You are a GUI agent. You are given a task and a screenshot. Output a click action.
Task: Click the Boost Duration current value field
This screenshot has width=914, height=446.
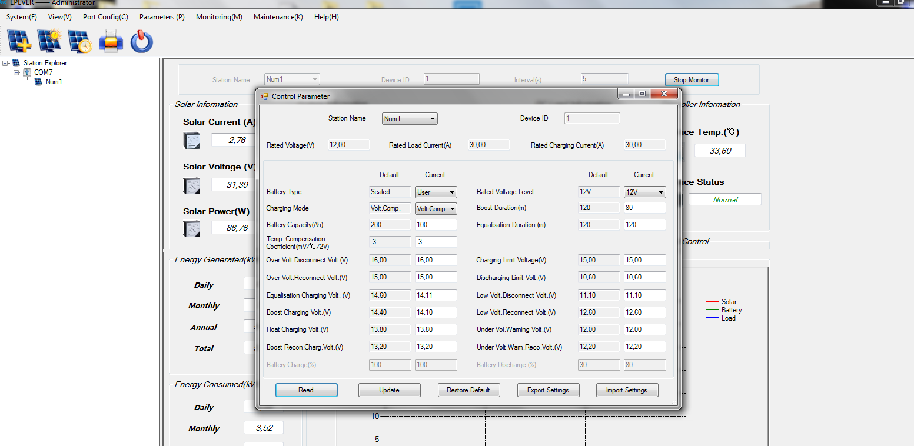coord(644,208)
